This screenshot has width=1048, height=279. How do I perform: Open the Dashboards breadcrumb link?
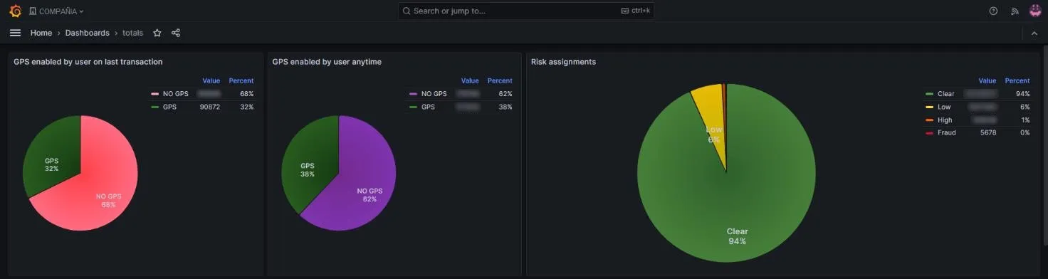tap(88, 33)
